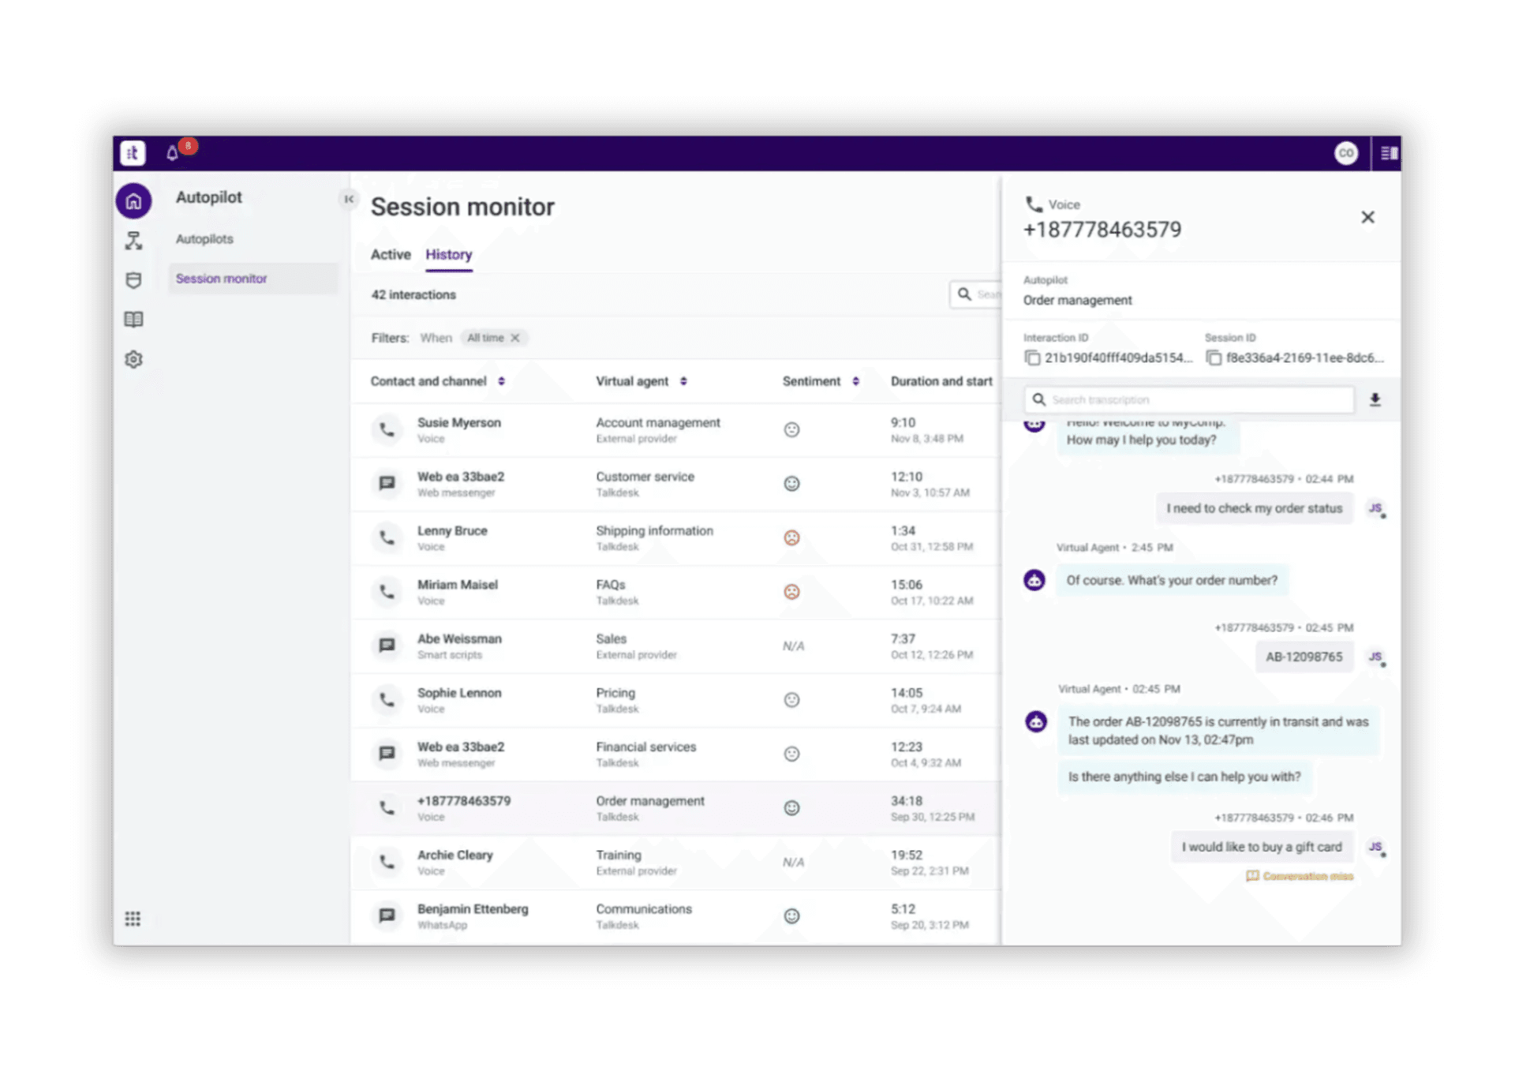Open the Home icon in the sidebar
The height and width of the screenshot is (1082, 1515).
(x=133, y=200)
